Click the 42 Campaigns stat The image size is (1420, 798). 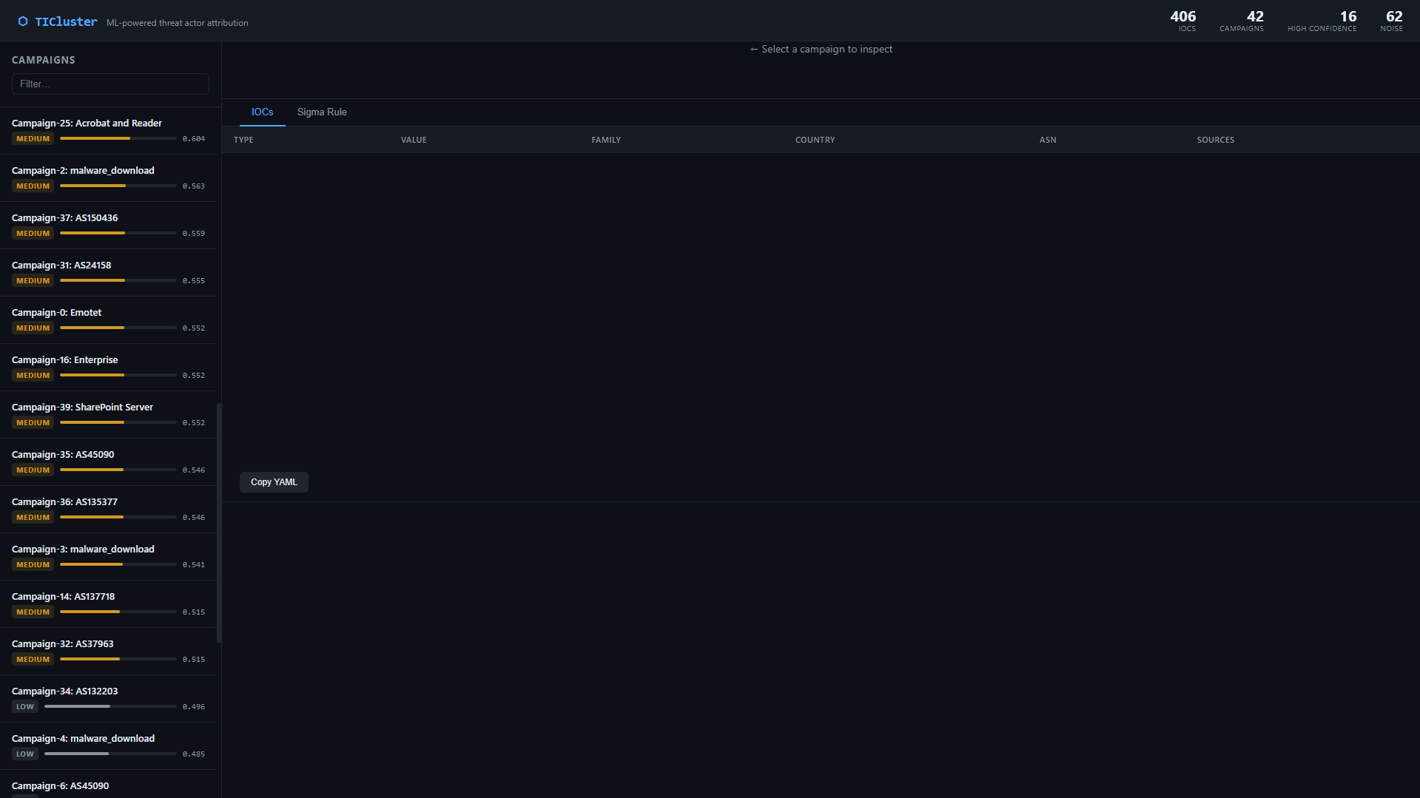[x=1242, y=21]
